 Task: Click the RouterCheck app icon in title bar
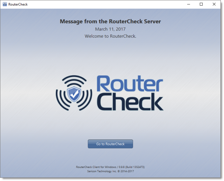[x=5, y=4]
